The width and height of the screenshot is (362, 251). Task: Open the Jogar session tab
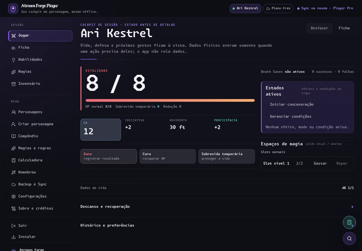tap(40, 36)
